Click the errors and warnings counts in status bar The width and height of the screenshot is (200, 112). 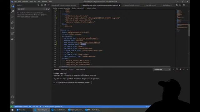tap(35, 106)
